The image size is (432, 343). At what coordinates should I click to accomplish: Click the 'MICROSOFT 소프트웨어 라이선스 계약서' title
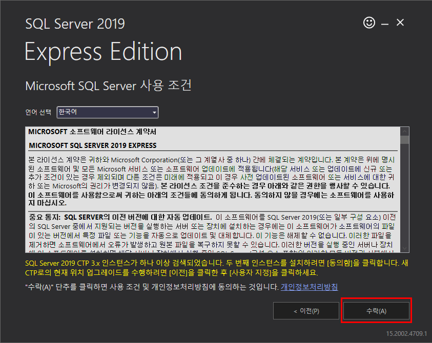click(92, 132)
